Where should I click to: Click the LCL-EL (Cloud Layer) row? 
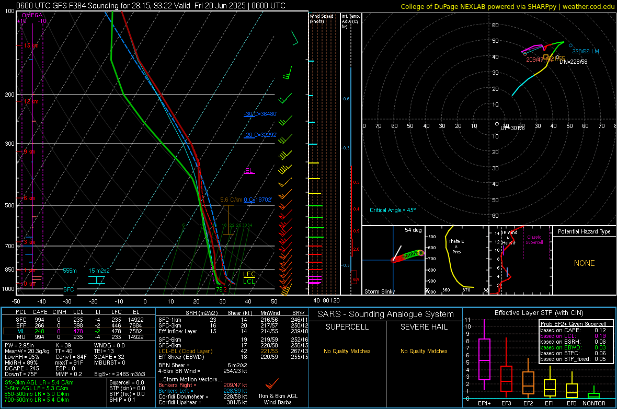(x=233, y=351)
